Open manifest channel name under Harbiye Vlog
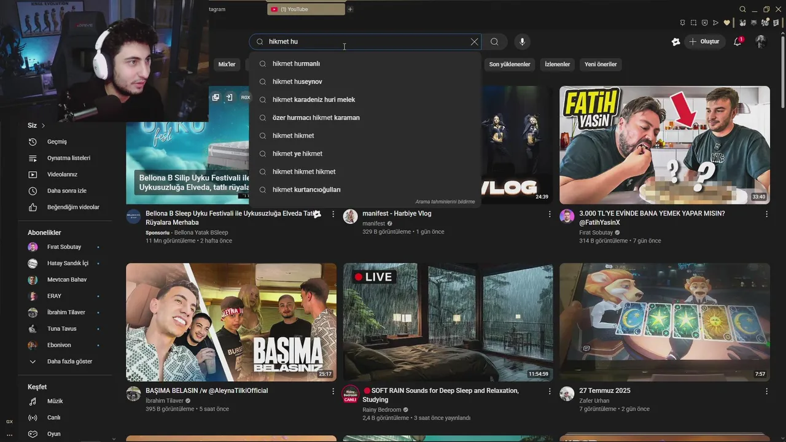Image resolution: width=786 pixels, height=442 pixels. pyautogui.click(x=373, y=223)
